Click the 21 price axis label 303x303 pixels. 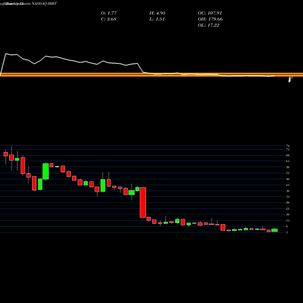point(288,208)
